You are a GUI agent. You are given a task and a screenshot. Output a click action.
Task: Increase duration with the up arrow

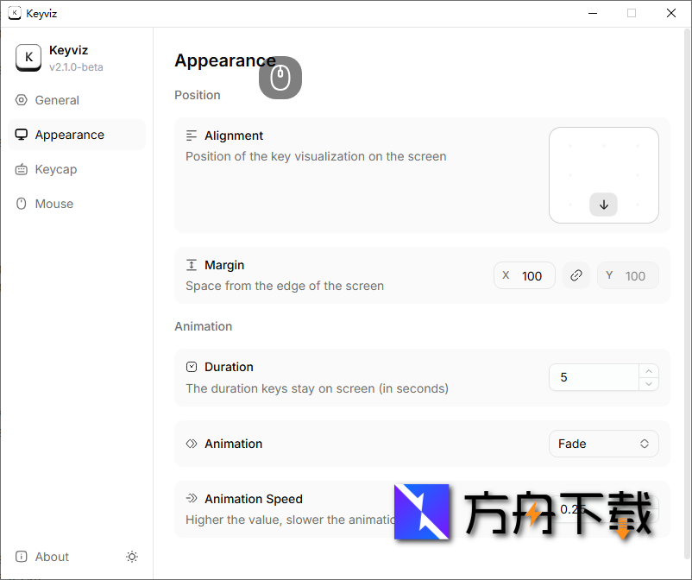coord(648,371)
